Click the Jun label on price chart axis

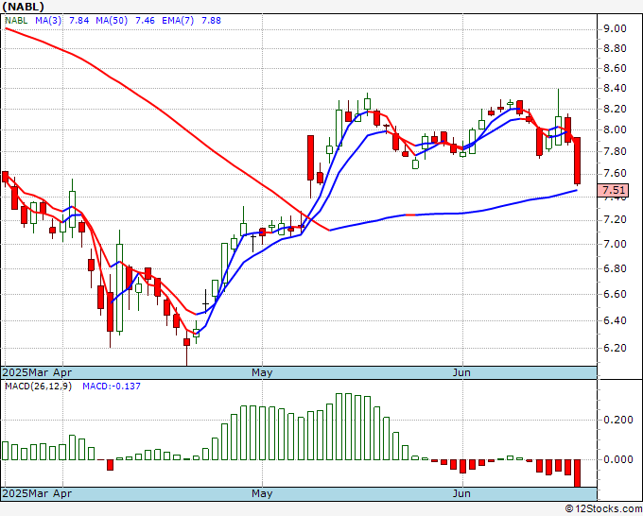click(461, 372)
